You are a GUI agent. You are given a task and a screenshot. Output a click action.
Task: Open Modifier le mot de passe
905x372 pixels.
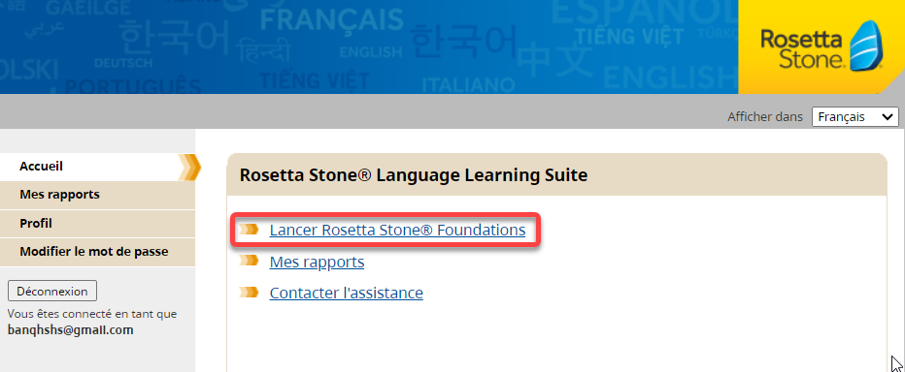(x=97, y=252)
